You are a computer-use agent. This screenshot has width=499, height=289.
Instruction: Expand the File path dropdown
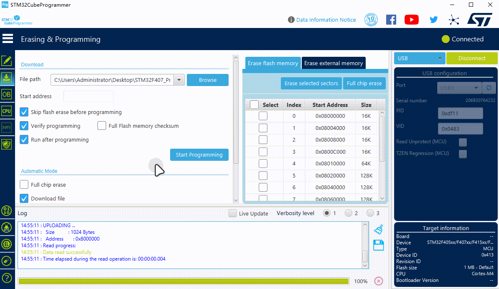click(179, 80)
